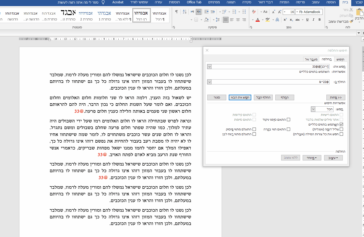
Task: Click the 'החלף הכל' replace all button
Action: click(x=263, y=97)
